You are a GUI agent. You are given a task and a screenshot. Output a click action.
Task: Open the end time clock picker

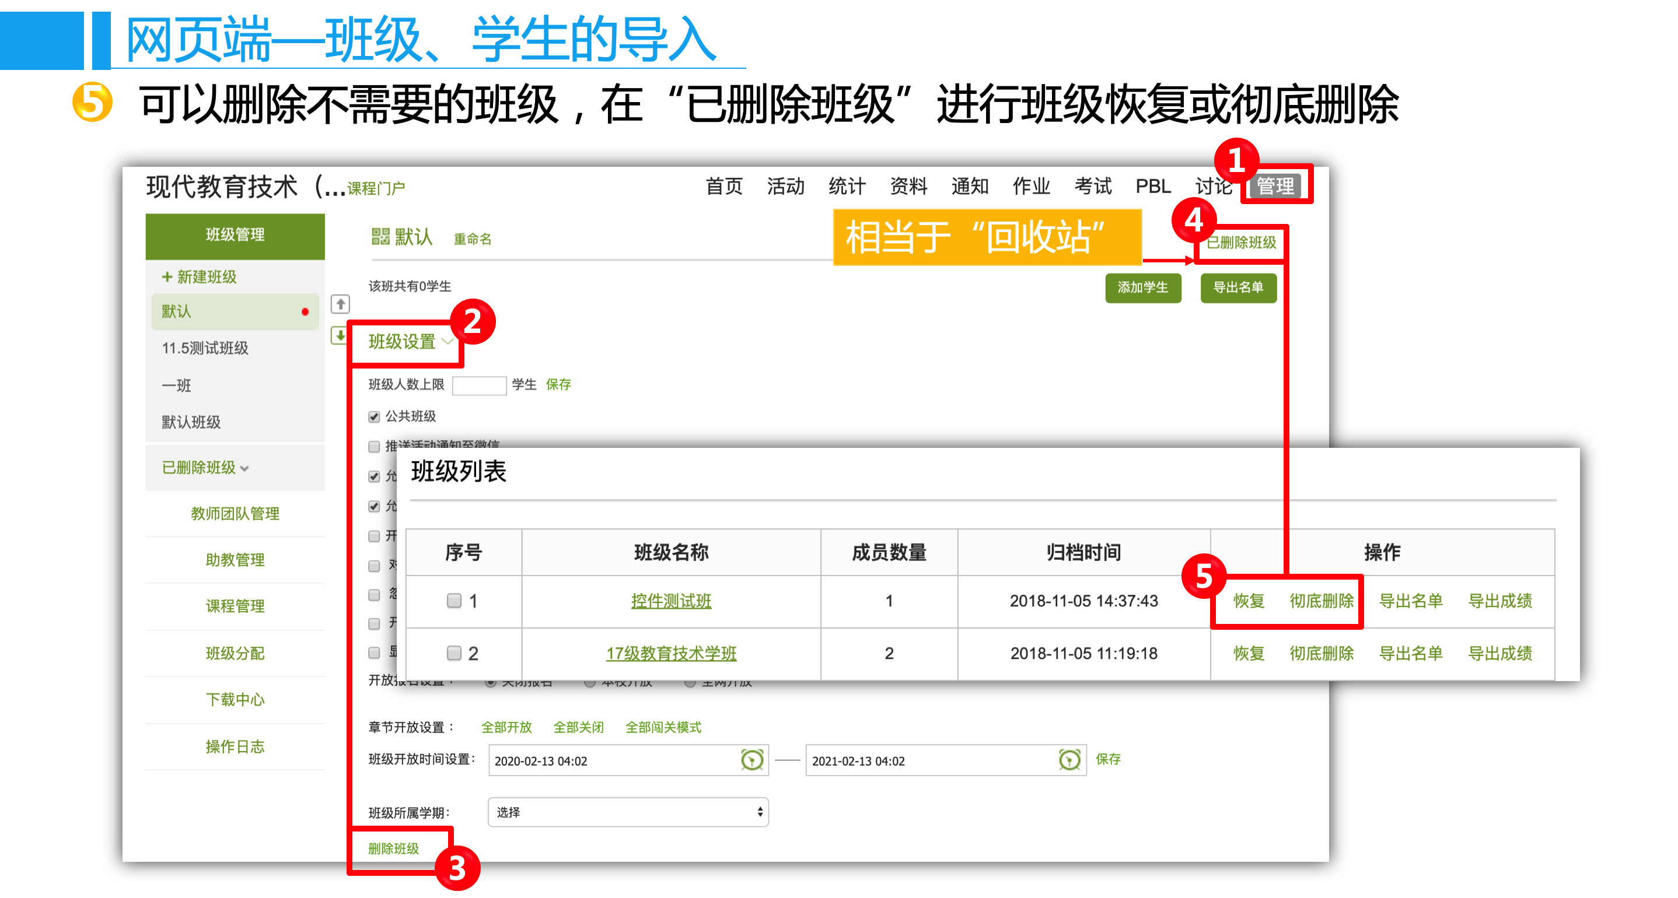(x=1069, y=760)
